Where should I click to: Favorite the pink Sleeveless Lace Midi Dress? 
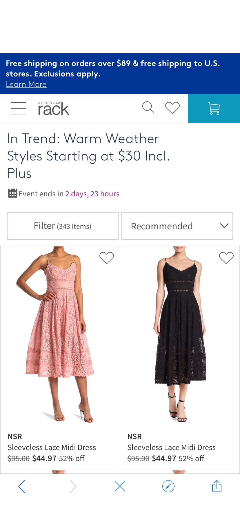click(106, 257)
